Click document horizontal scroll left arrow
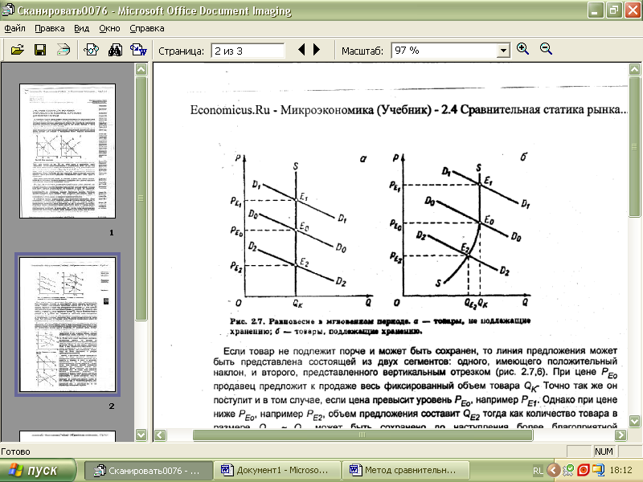The height and width of the screenshot is (482, 643). pos(160,435)
